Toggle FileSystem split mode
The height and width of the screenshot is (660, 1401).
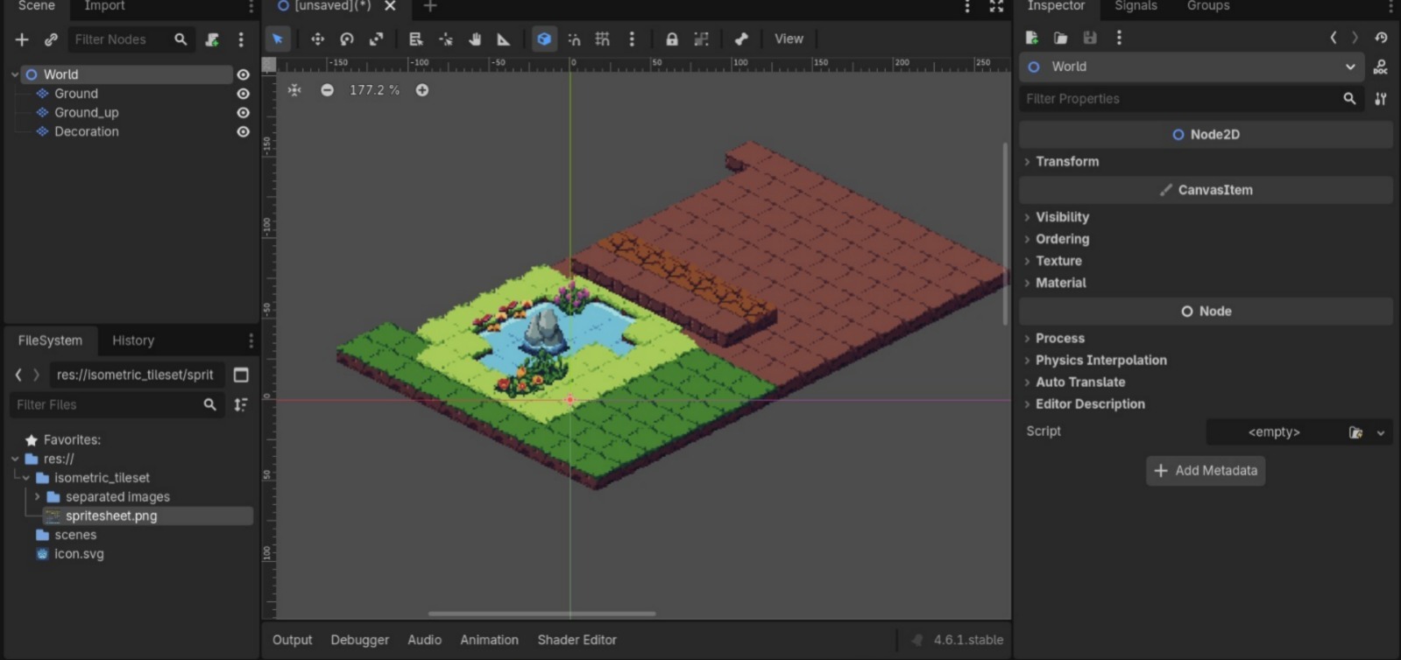[241, 375]
